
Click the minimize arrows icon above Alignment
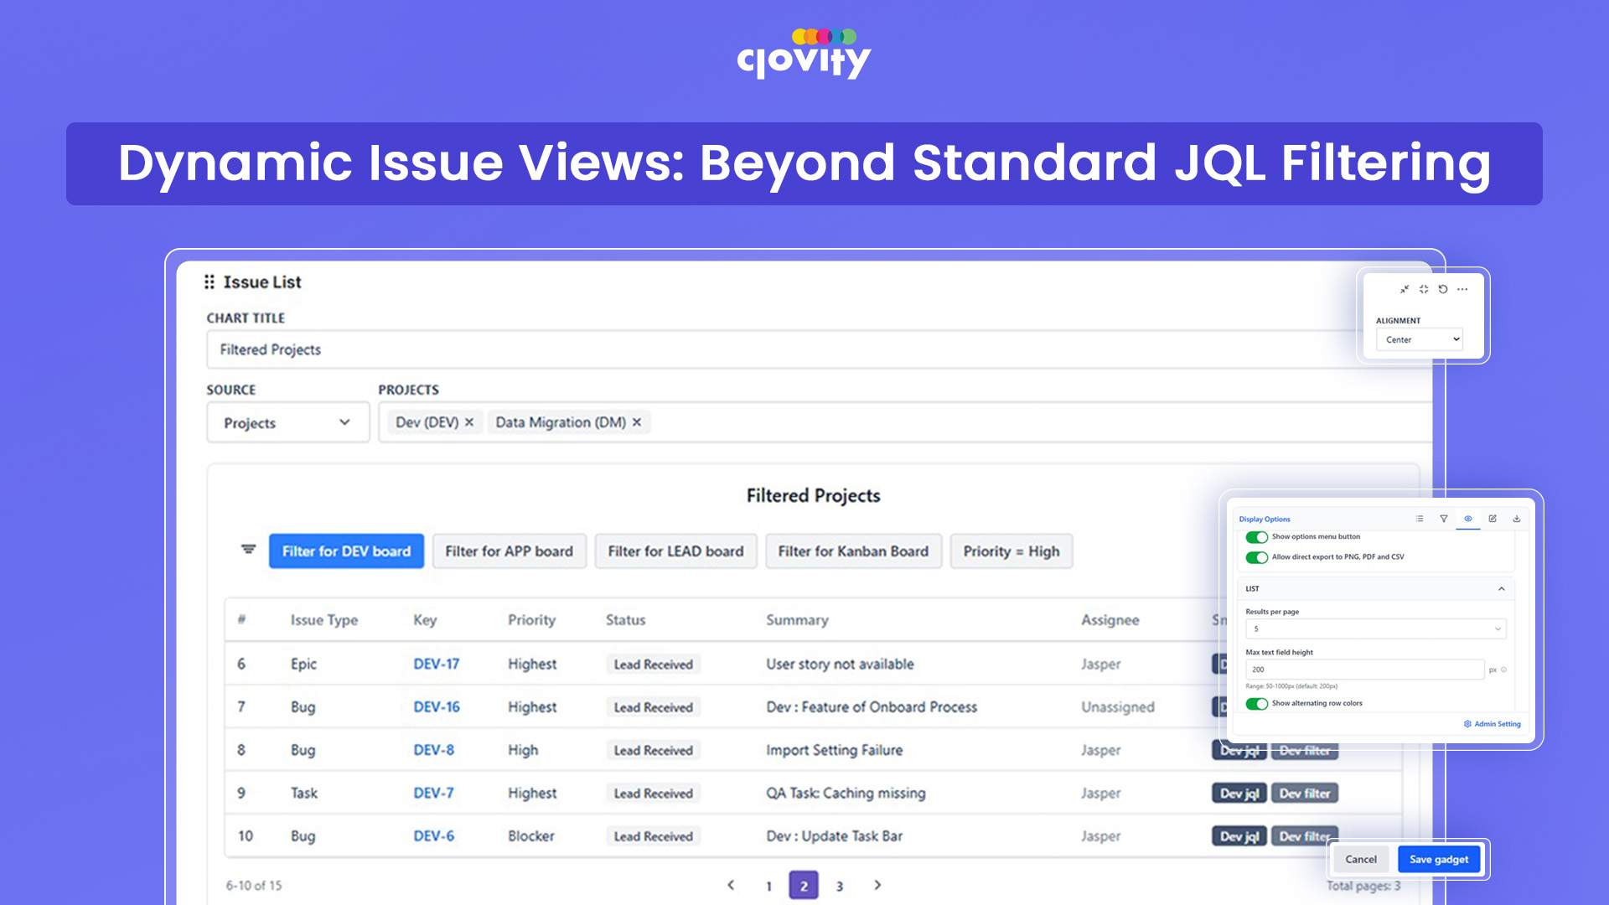point(1405,289)
